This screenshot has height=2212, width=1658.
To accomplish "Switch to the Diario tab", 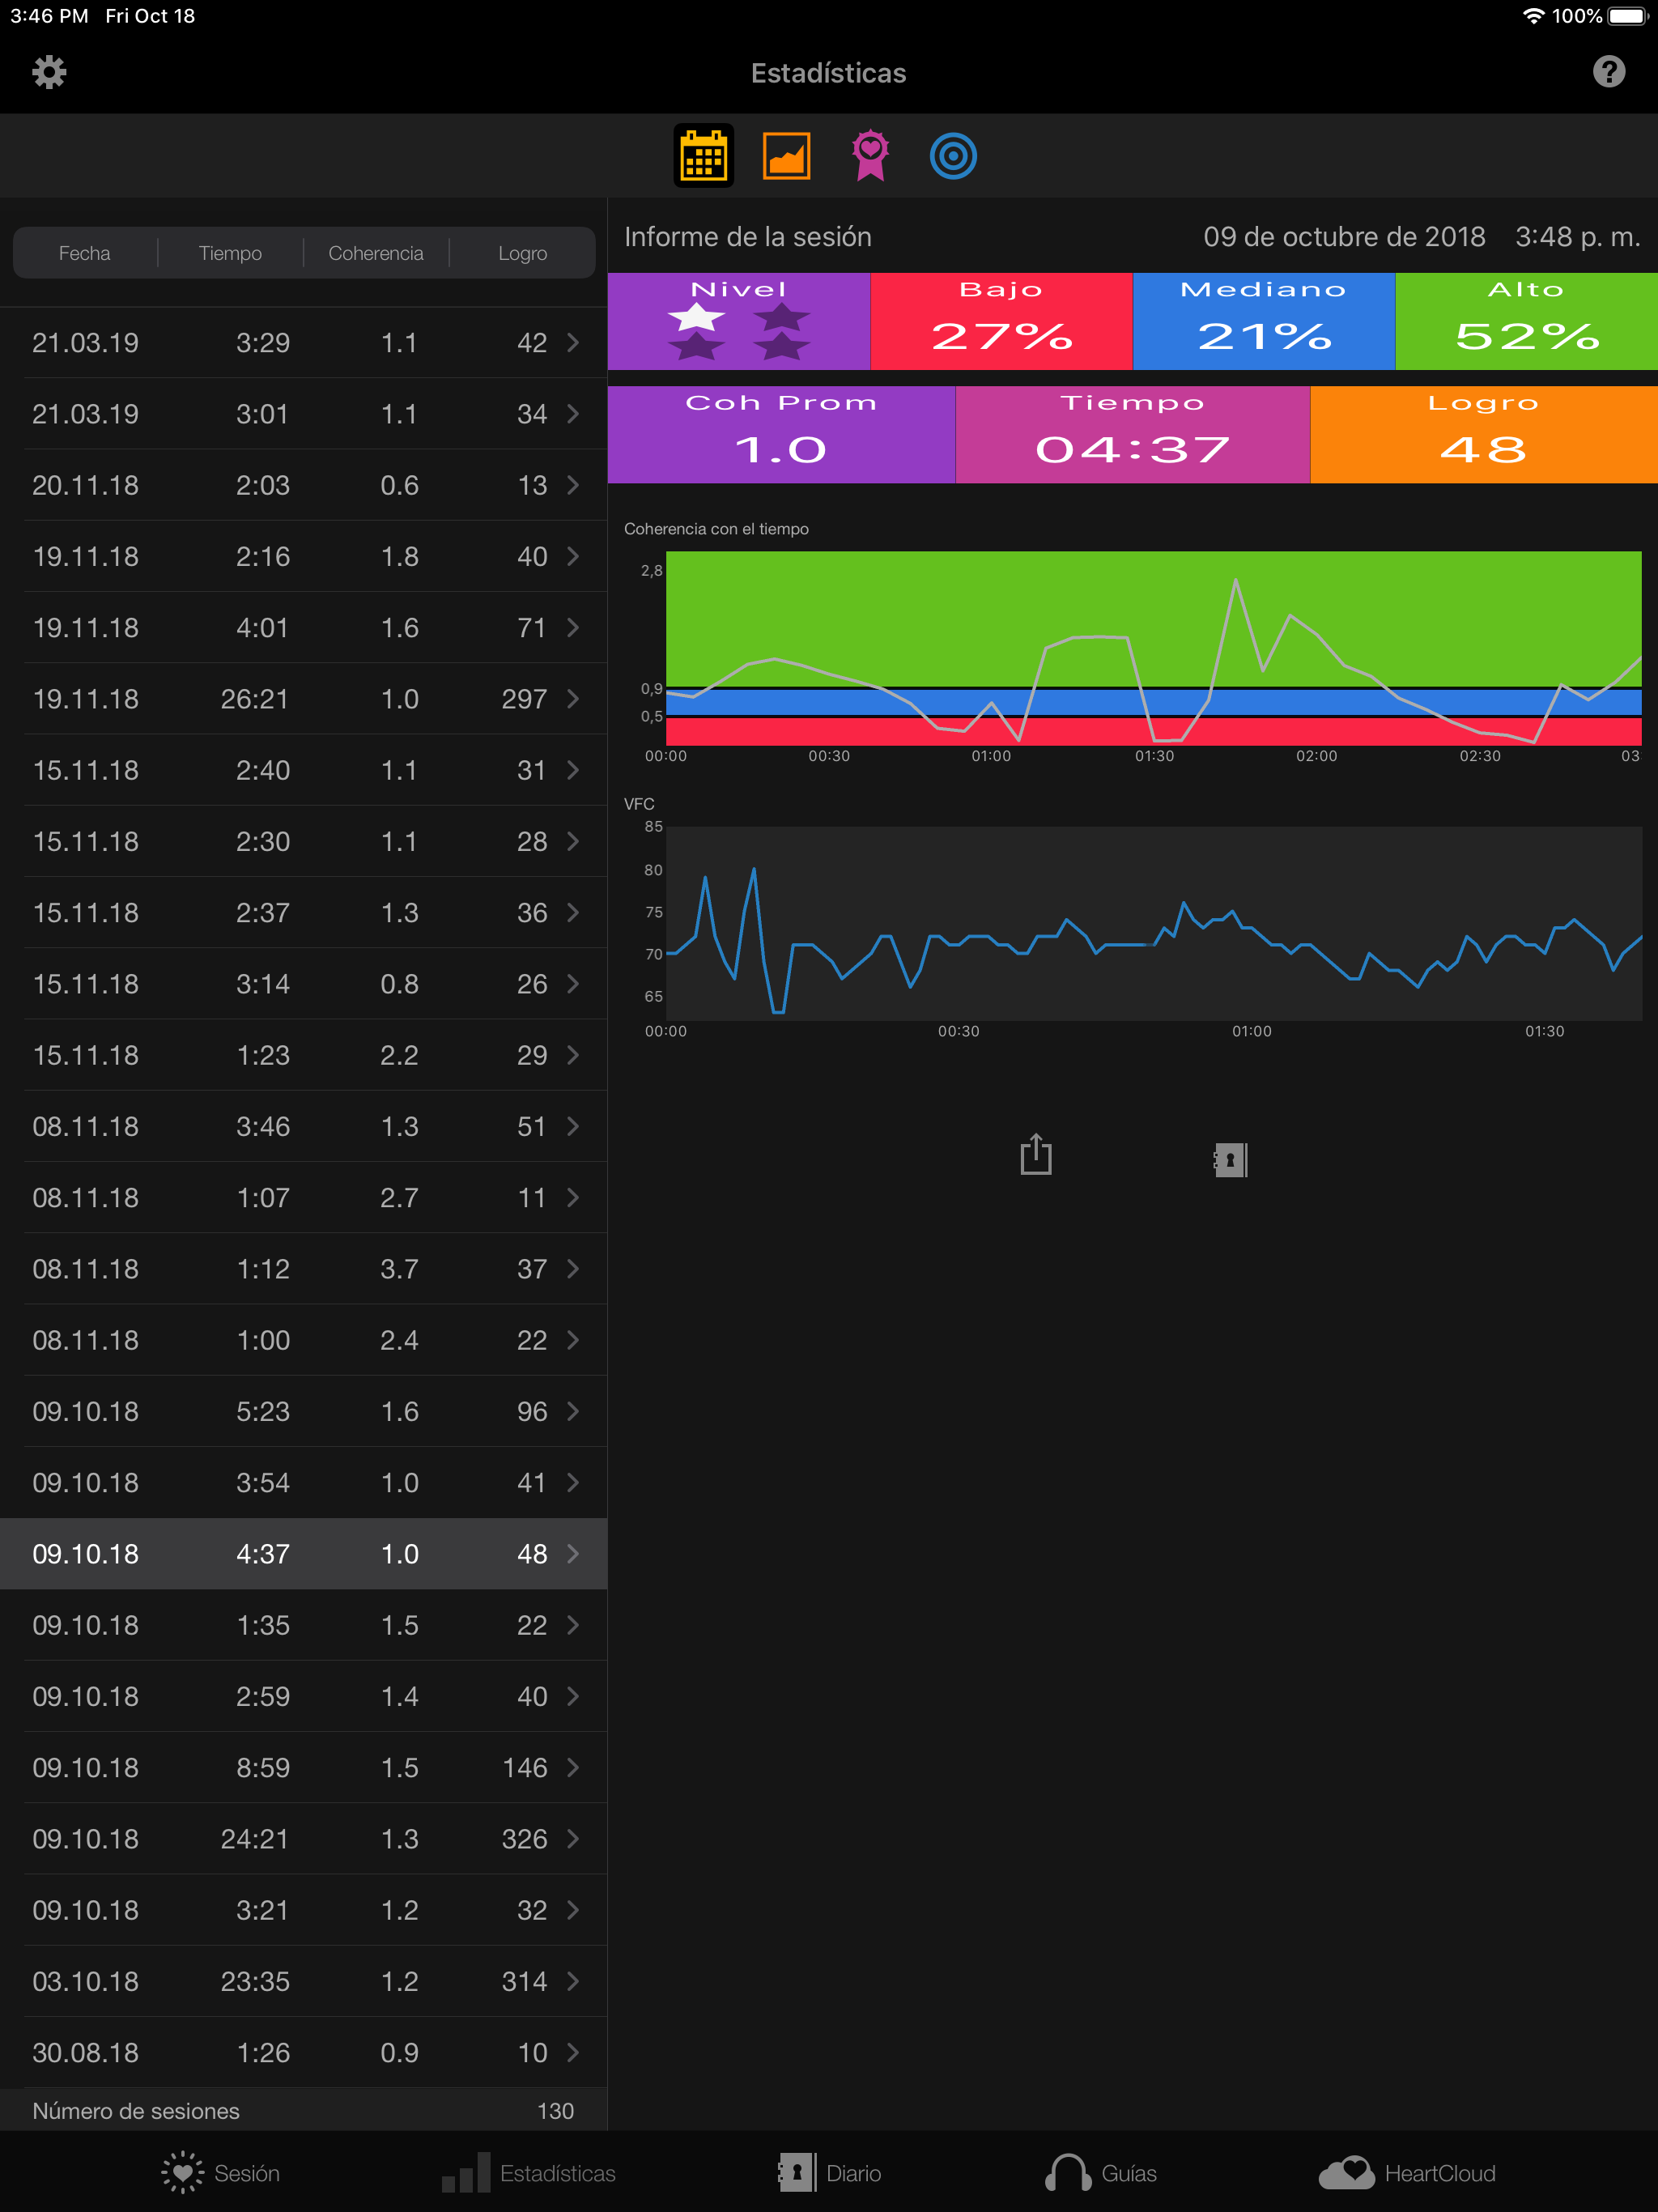I will click(828, 2172).
